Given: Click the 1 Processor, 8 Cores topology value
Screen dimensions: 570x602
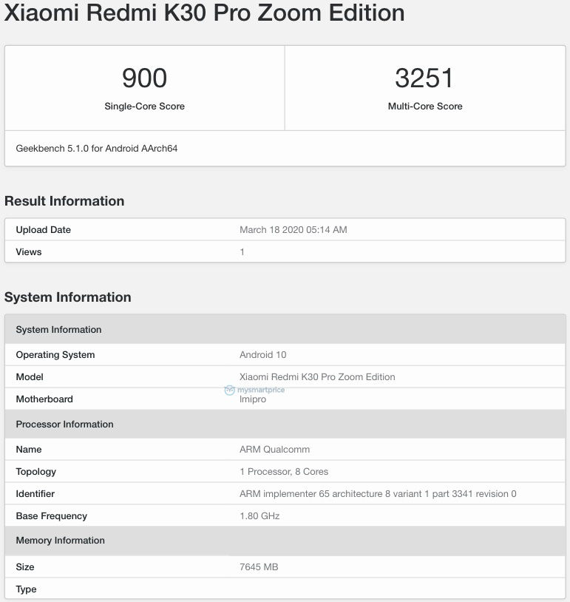Looking at the screenshot, I should (x=284, y=472).
